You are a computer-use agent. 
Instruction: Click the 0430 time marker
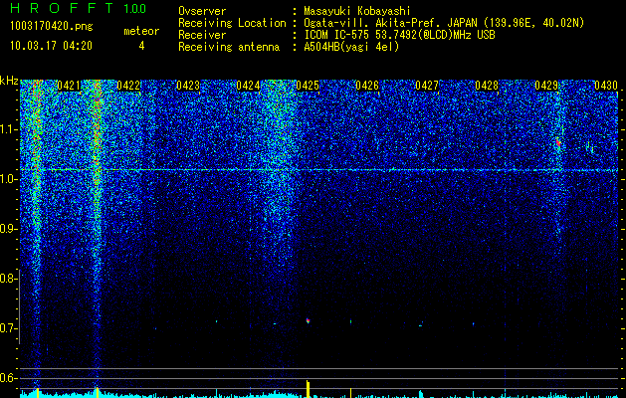pyautogui.click(x=606, y=86)
